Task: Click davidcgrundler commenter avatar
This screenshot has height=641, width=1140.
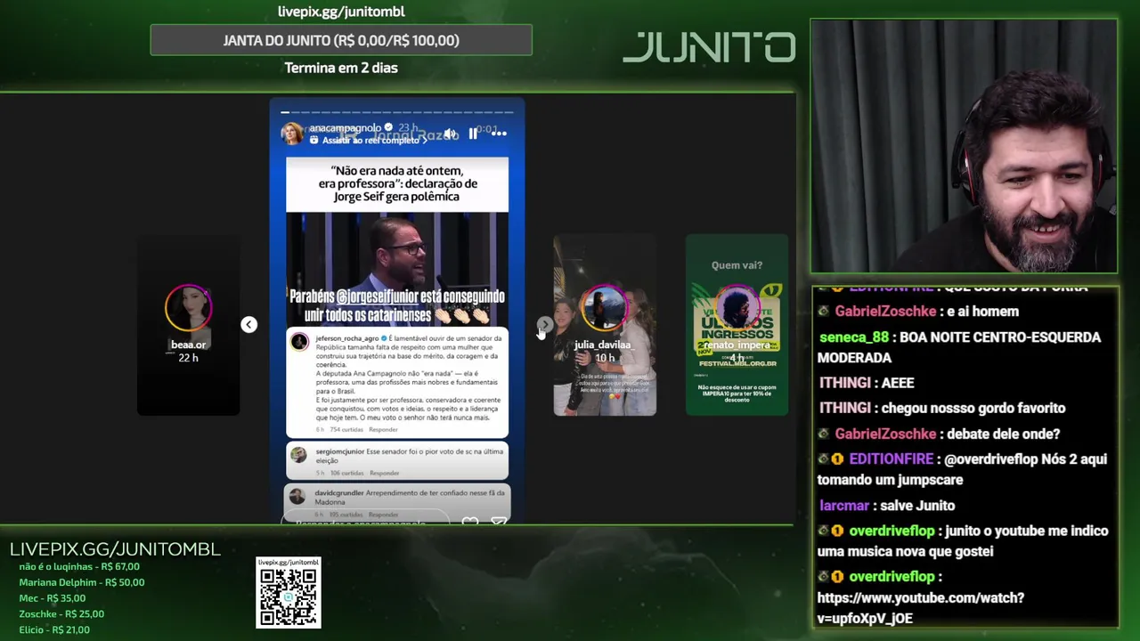Action: click(297, 496)
